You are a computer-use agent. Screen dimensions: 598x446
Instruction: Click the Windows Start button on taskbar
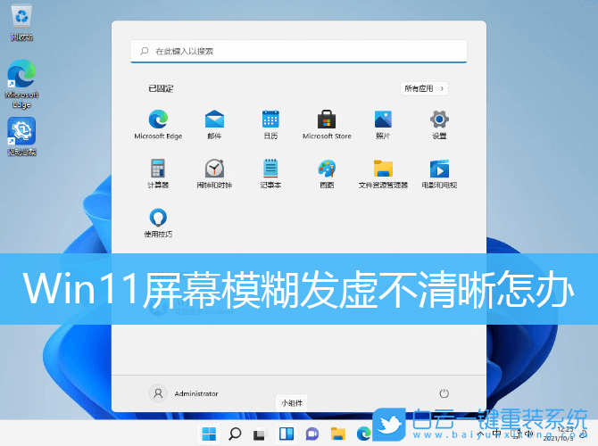[209, 434]
